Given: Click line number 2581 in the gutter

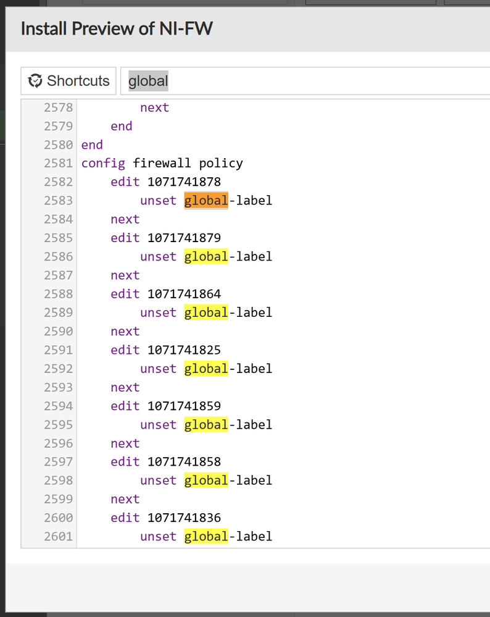Looking at the screenshot, I should (58, 163).
